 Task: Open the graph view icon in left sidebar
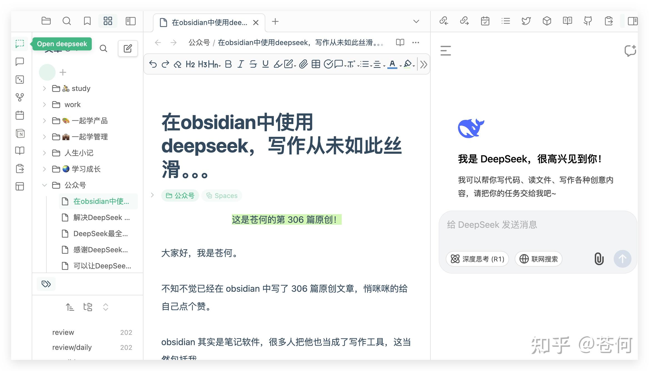[20, 97]
